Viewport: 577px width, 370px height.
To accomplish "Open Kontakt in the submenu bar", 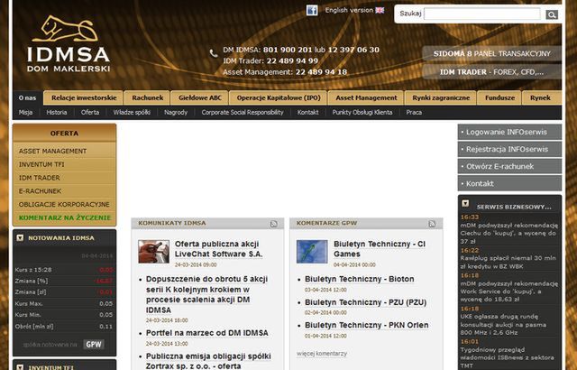I will (x=307, y=112).
